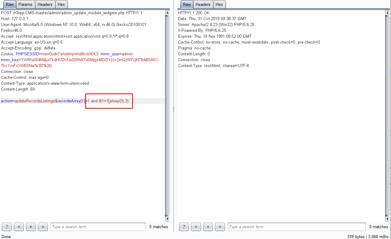
Task: Click the Done status bar text
Action: [6, 237]
